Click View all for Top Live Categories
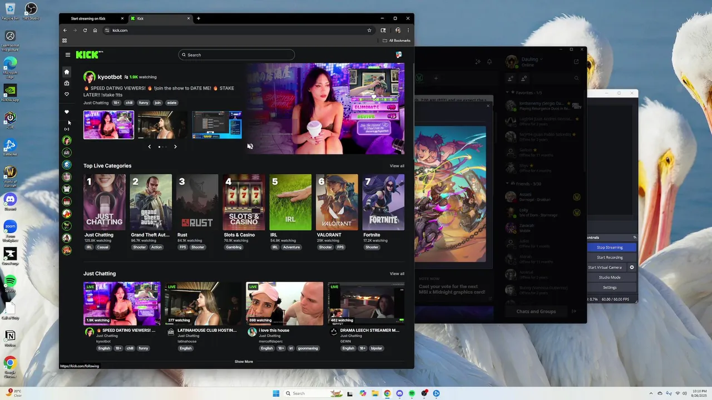 coord(397,166)
